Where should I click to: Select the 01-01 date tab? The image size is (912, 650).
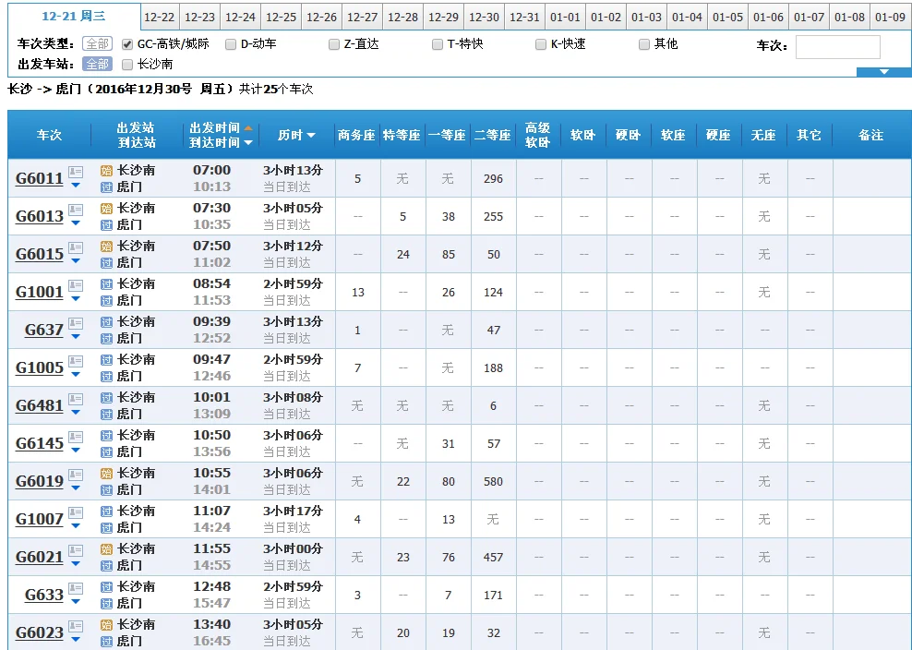coord(565,16)
